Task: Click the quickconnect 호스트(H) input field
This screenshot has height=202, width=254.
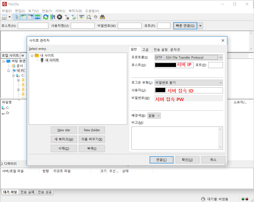Action: pyautogui.click(x=33, y=26)
